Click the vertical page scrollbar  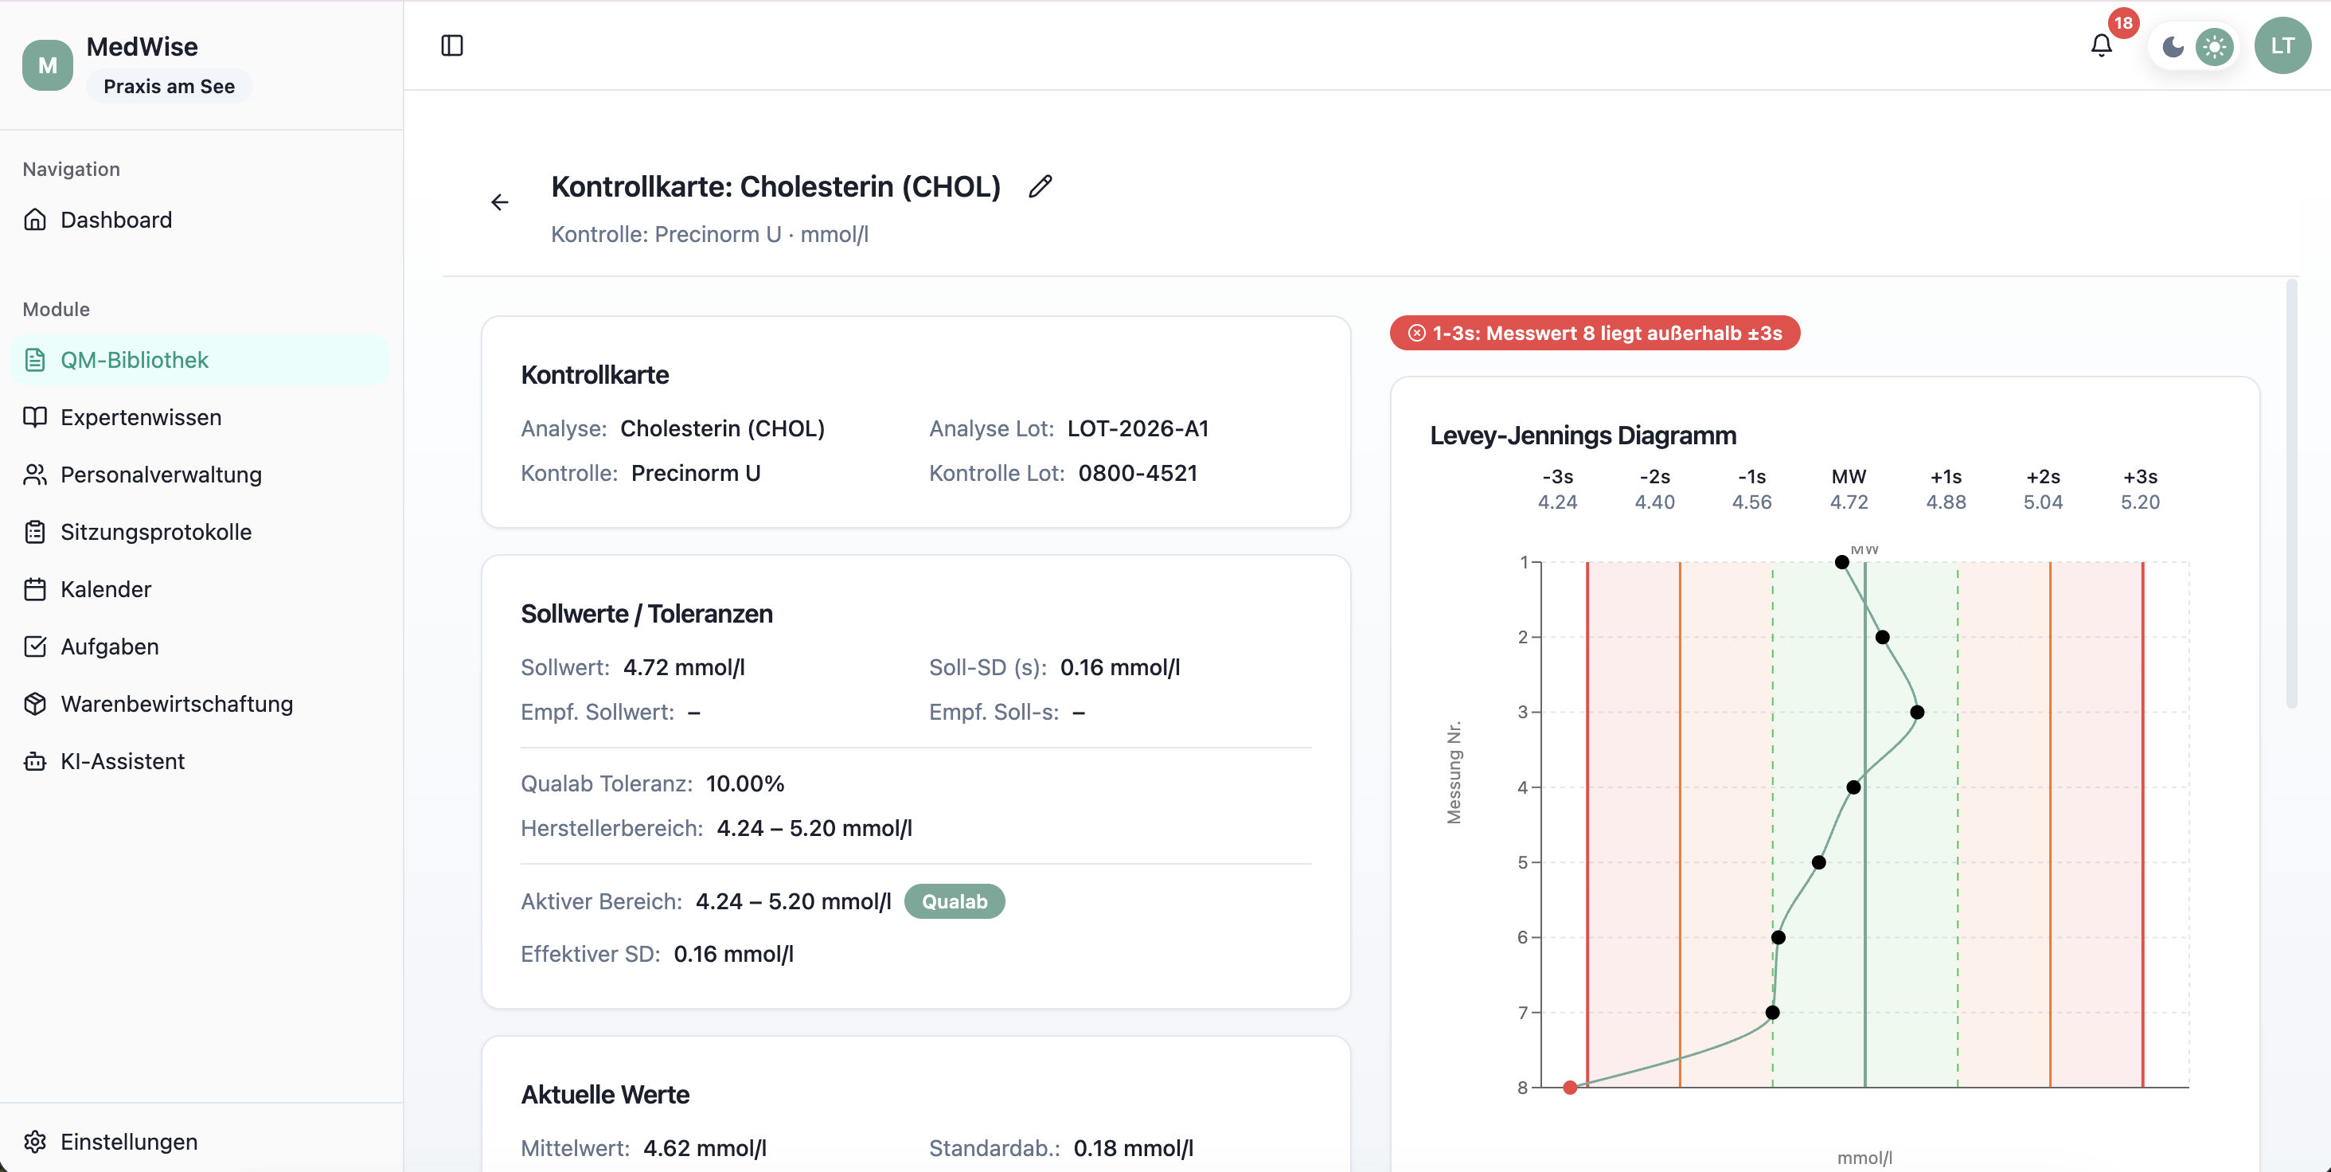(2291, 494)
